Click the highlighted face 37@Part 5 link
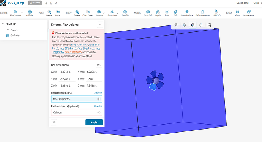Image resolution: width=262 pixels, height=142 pixels. pyautogui.click(x=73, y=52)
